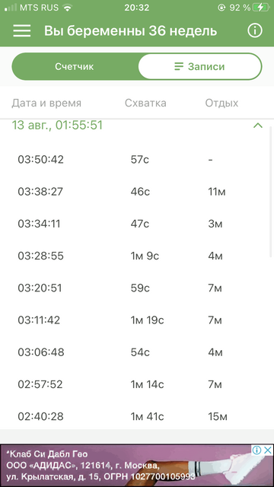Switch to the Счетчик tab
This screenshot has height=487, width=274.
pyautogui.click(x=75, y=66)
